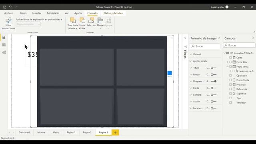
Task: Click the Undo arrow icon
Action: pyautogui.click(x=10, y=7)
